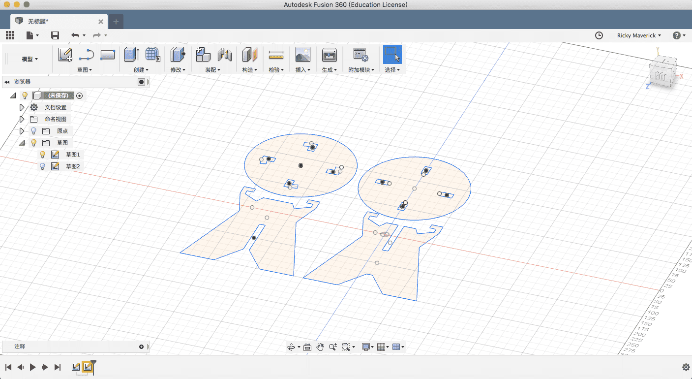Jump to the timeline beginning

[x=8, y=367]
